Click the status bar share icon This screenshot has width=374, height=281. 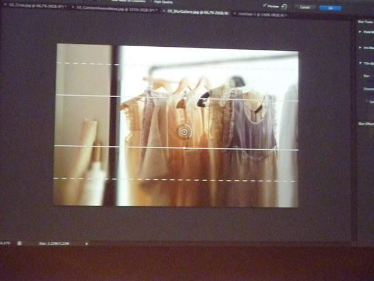point(19,244)
